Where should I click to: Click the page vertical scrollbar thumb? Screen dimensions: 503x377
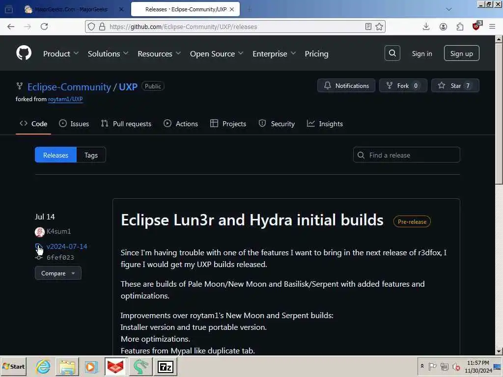[499, 114]
